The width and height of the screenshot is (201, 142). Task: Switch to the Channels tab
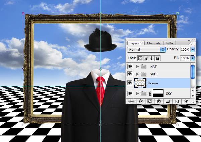pyautogui.click(x=154, y=43)
